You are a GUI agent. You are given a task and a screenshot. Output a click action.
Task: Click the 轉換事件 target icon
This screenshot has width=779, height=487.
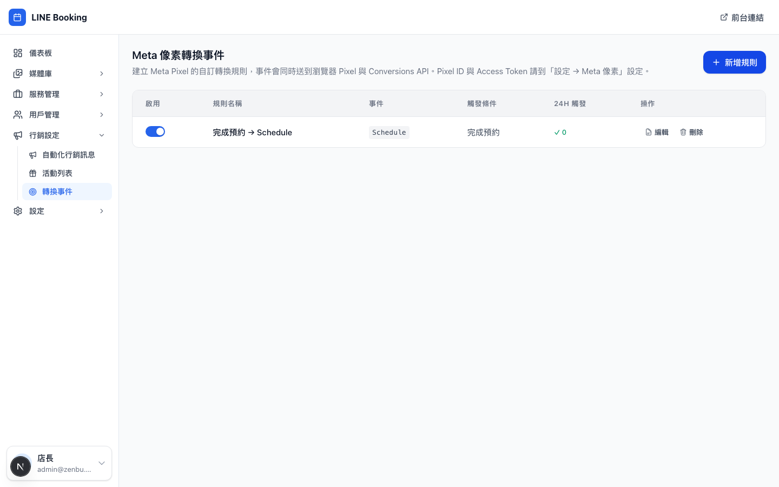coord(33,192)
